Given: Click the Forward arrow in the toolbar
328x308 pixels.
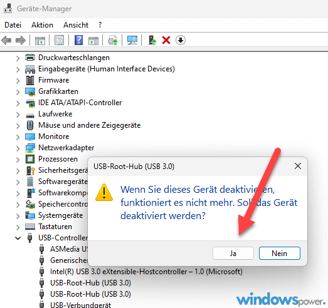Looking at the screenshot, I should coord(21,40).
